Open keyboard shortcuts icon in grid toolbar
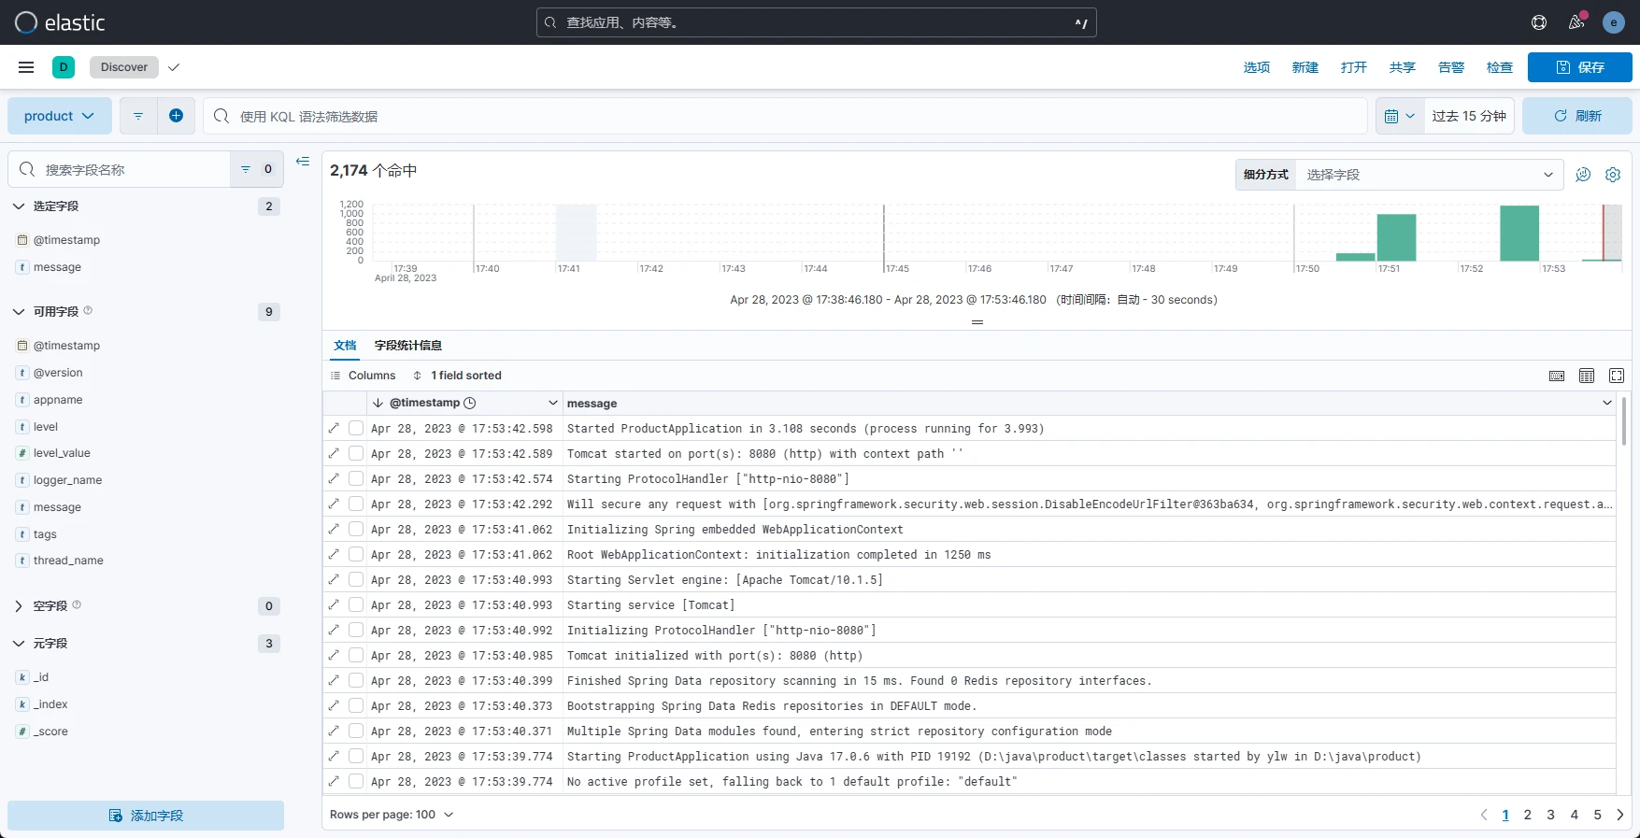This screenshot has width=1640, height=838. tap(1557, 376)
